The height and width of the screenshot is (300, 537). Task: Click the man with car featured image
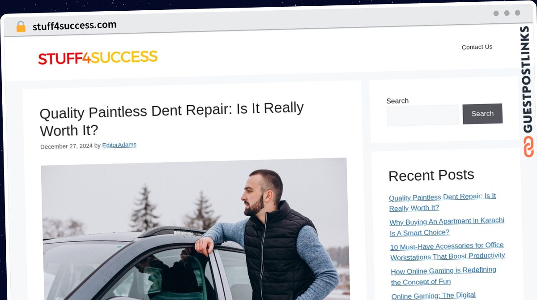point(195,229)
